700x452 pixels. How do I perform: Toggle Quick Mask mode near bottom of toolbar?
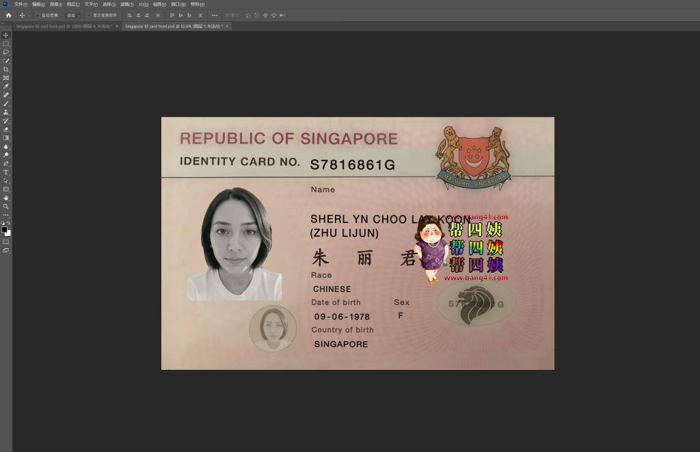5,241
